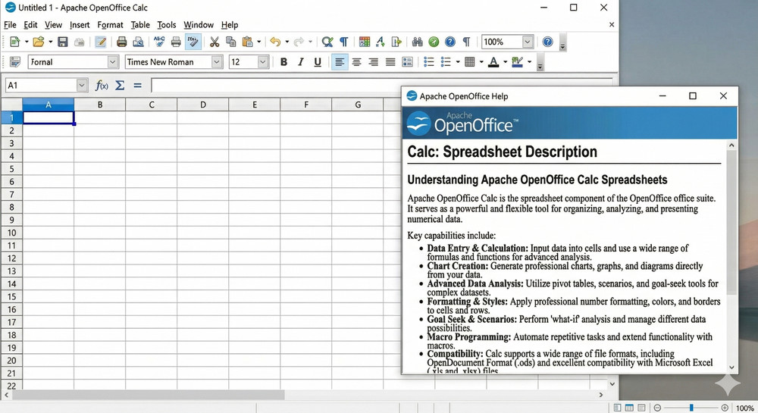Open the Function Wizard f(x)

pyautogui.click(x=101, y=86)
